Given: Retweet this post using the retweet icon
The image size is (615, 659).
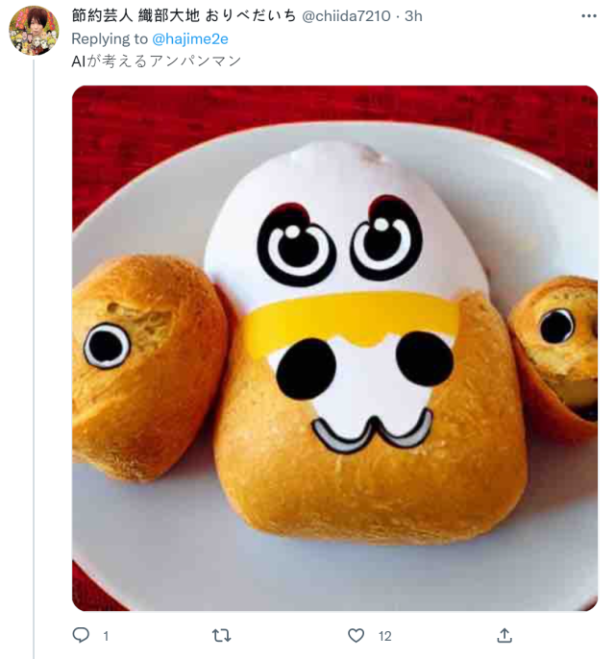Looking at the screenshot, I should [x=220, y=635].
